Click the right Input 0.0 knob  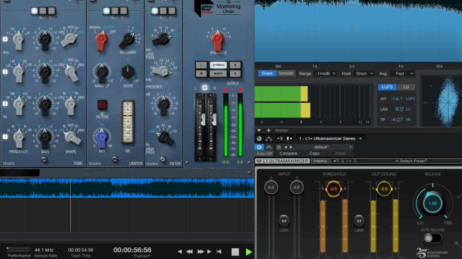pos(296,187)
